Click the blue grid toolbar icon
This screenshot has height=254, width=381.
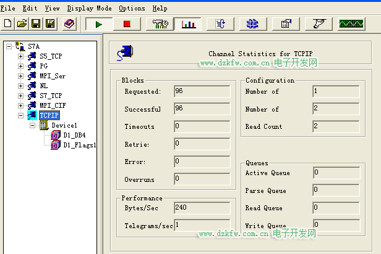pos(252,24)
